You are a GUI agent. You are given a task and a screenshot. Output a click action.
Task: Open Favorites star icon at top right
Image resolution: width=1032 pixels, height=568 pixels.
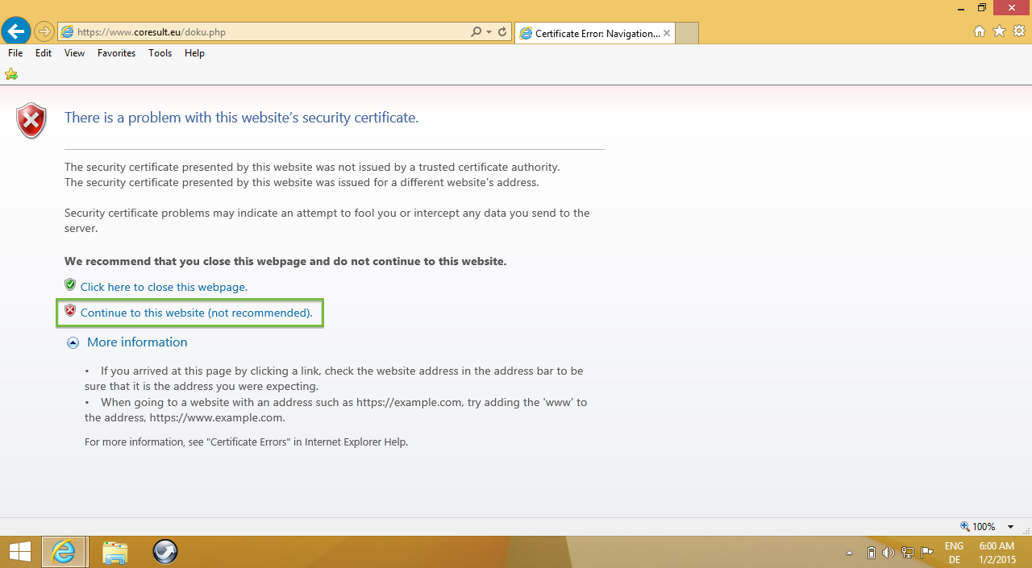pyautogui.click(x=999, y=31)
